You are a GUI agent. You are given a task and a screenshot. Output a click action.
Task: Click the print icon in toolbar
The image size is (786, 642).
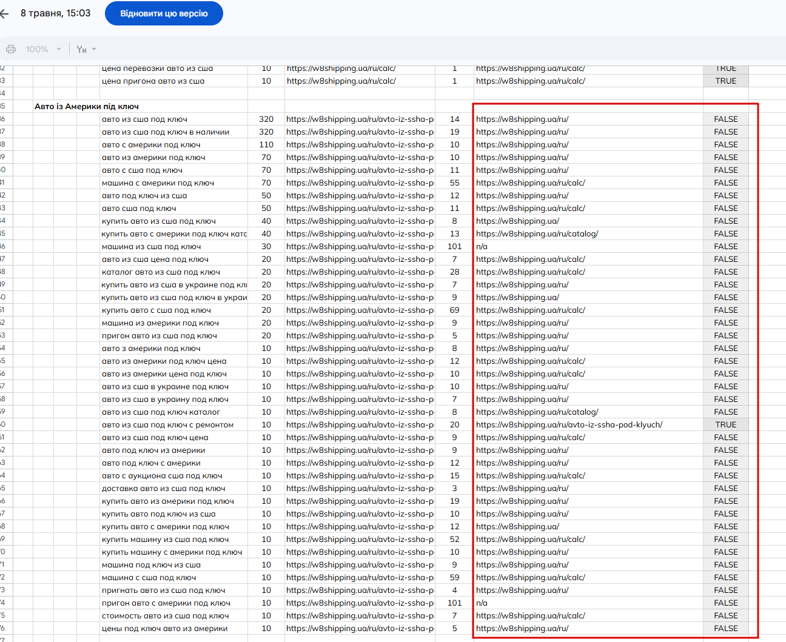tap(11, 49)
